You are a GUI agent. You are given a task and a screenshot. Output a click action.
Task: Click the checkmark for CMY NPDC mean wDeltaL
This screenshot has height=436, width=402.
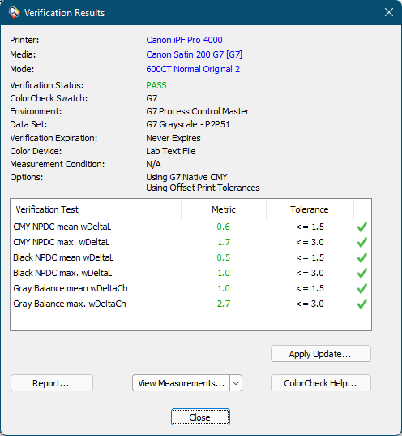click(361, 227)
